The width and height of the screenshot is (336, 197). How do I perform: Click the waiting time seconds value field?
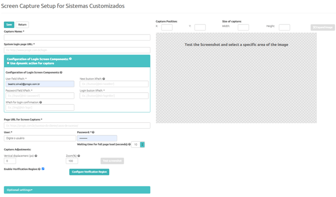135,144
